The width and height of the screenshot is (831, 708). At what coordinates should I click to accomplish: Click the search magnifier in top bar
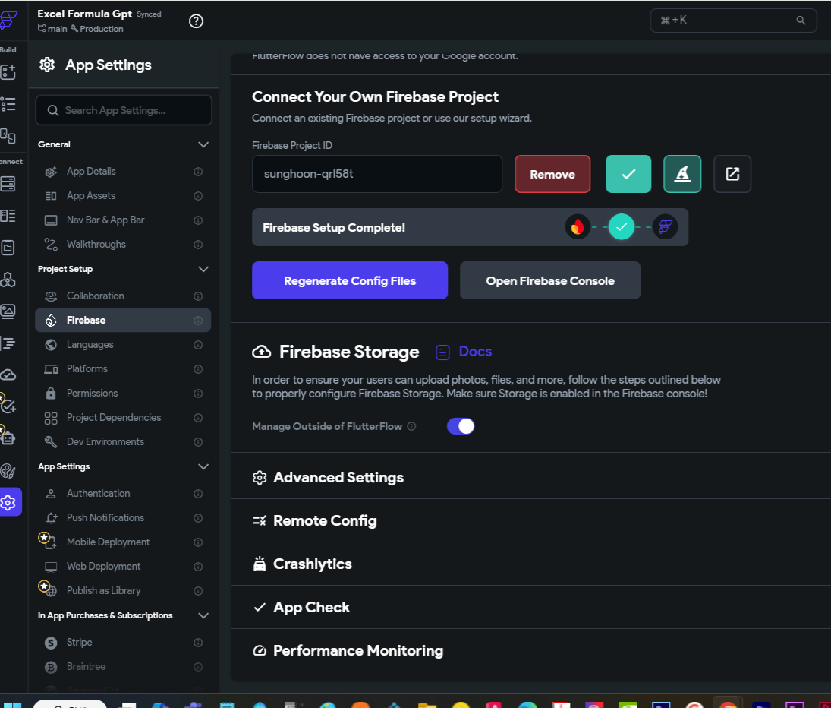click(x=801, y=21)
